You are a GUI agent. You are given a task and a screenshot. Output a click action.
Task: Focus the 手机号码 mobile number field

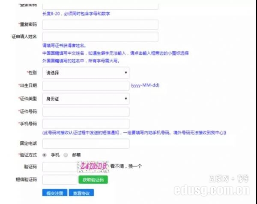pyautogui.click(x=86, y=124)
